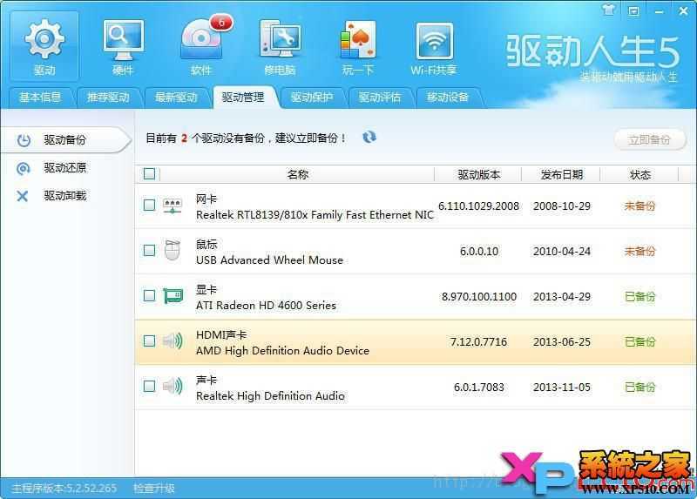Switch to the 基本信息 tab

pos(40,98)
